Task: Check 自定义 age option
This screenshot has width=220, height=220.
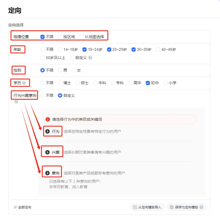Action: click(72, 58)
